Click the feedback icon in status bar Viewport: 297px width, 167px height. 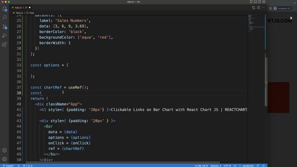click(258, 166)
